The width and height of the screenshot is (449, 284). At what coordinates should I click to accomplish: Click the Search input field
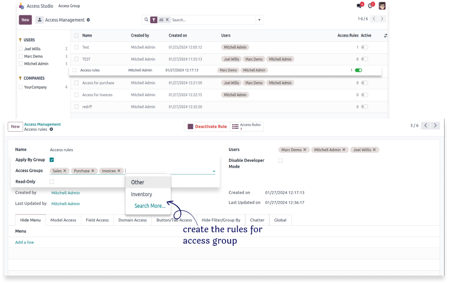click(x=212, y=20)
